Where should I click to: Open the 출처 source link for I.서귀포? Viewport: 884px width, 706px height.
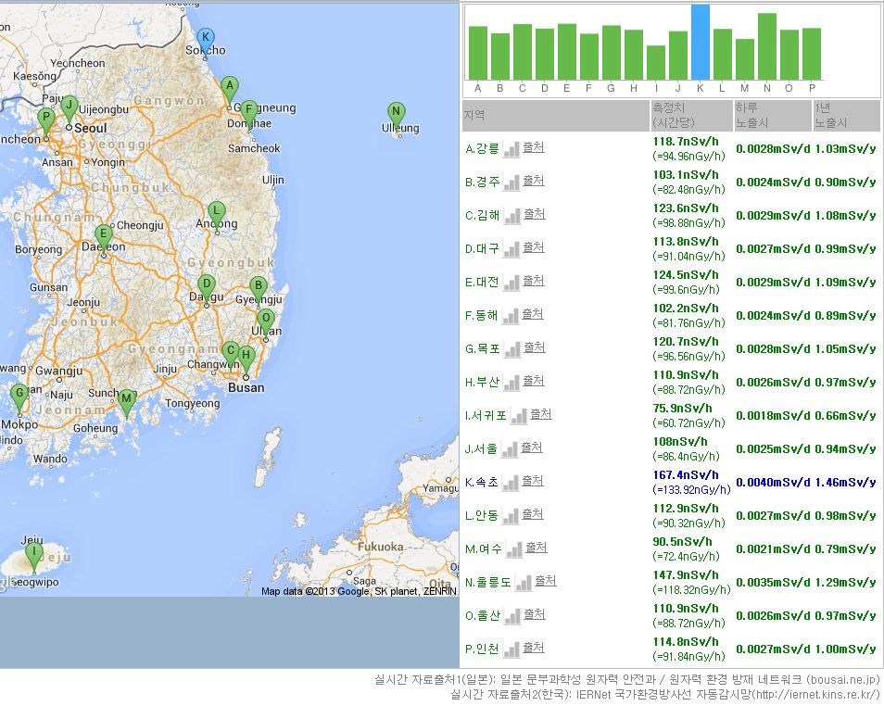click(x=541, y=414)
